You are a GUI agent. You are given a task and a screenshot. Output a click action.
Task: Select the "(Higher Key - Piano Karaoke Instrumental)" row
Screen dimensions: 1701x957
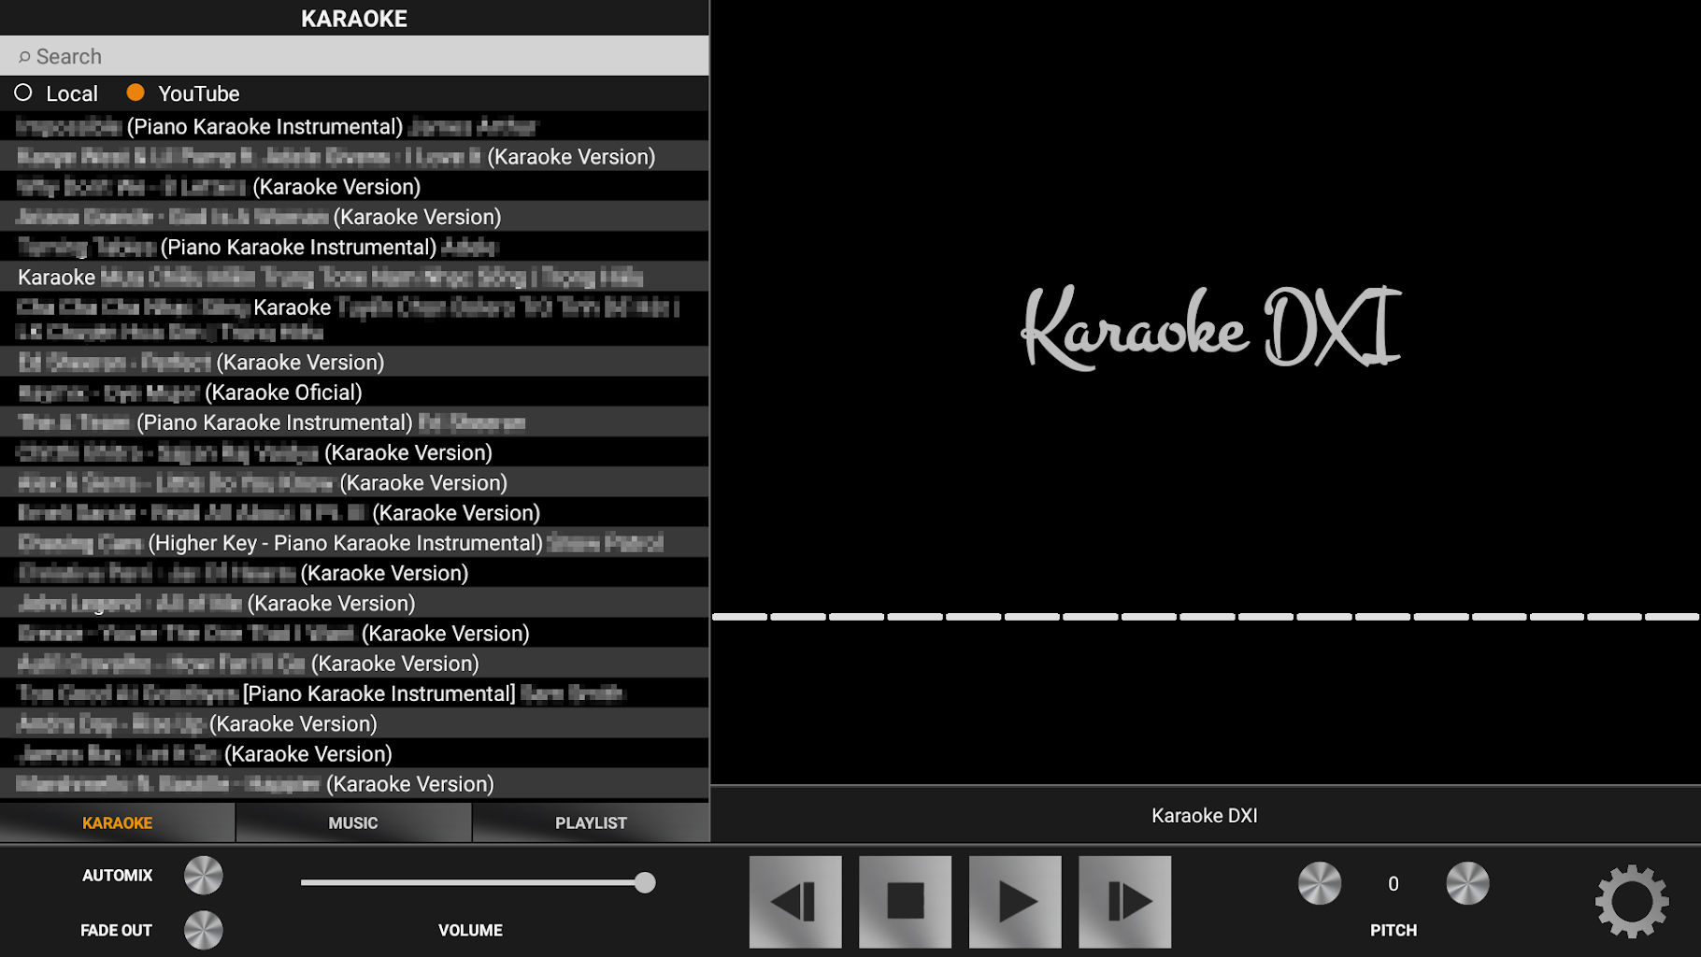(x=354, y=543)
